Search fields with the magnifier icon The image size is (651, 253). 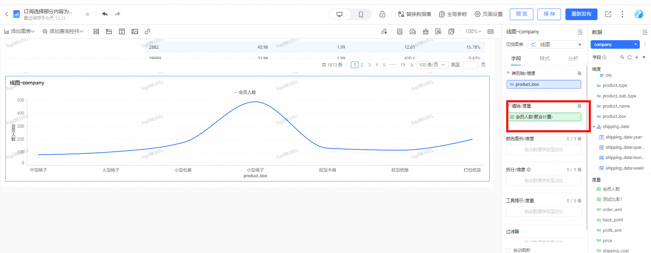point(622,57)
